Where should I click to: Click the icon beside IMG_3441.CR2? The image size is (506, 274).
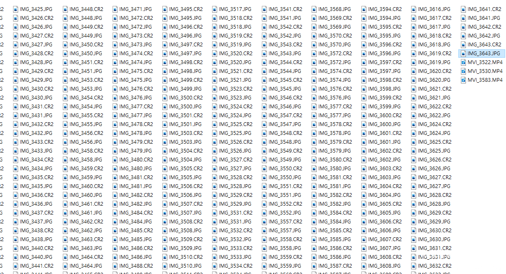(16, 266)
